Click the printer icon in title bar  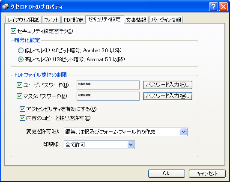[x=6, y=7]
